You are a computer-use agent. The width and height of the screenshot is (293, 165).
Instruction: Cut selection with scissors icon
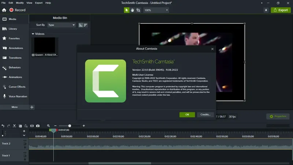(14, 126)
